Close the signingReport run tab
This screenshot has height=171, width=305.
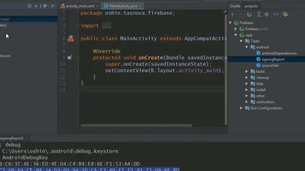coord(27,138)
